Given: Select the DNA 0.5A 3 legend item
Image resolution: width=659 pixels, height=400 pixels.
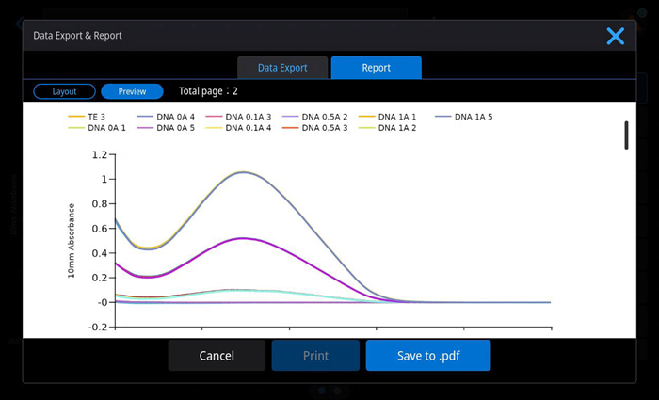Looking at the screenshot, I should [x=324, y=127].
